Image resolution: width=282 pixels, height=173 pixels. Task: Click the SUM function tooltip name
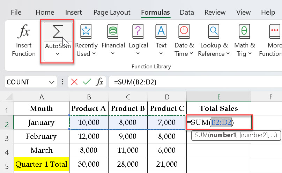[201, 135]
